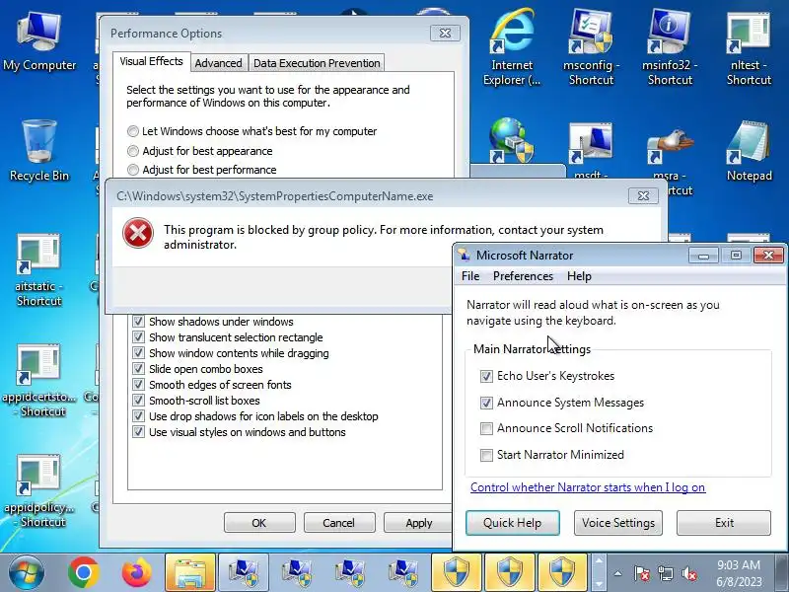The width and height of the screenshot is (789, 592).
Task: Uncheck Announce System Messages
Action: click(x=486, y=403)
